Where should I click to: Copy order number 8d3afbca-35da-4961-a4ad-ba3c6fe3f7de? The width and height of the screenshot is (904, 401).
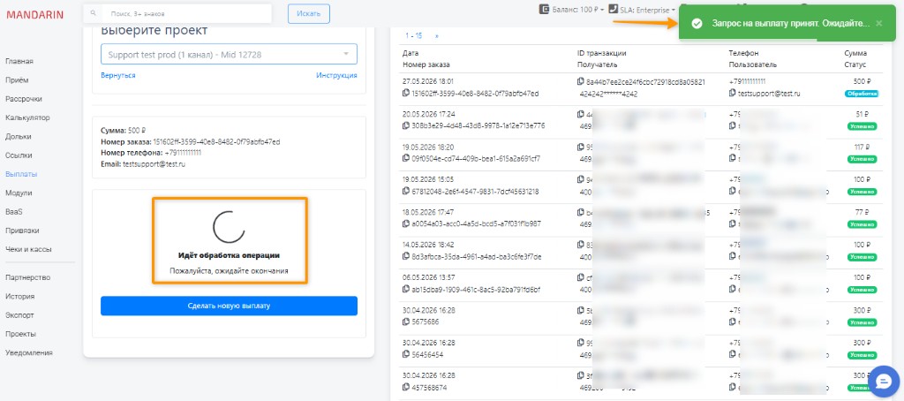tap(406, 256)
